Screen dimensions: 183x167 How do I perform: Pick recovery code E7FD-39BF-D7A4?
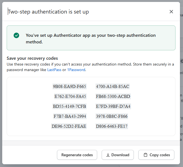(x=113, y=106)
